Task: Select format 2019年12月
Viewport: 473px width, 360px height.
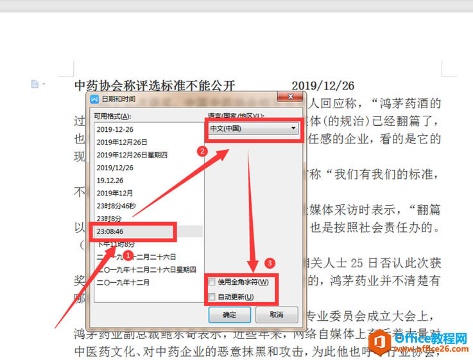Action: point(149,193)
